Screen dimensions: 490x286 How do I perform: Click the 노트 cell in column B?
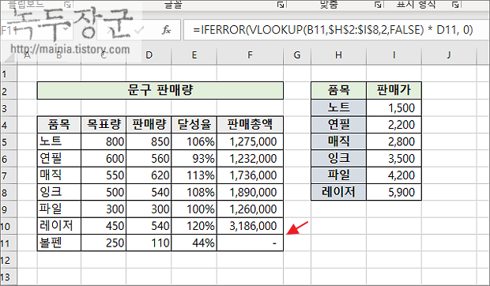tap(59, 141)
